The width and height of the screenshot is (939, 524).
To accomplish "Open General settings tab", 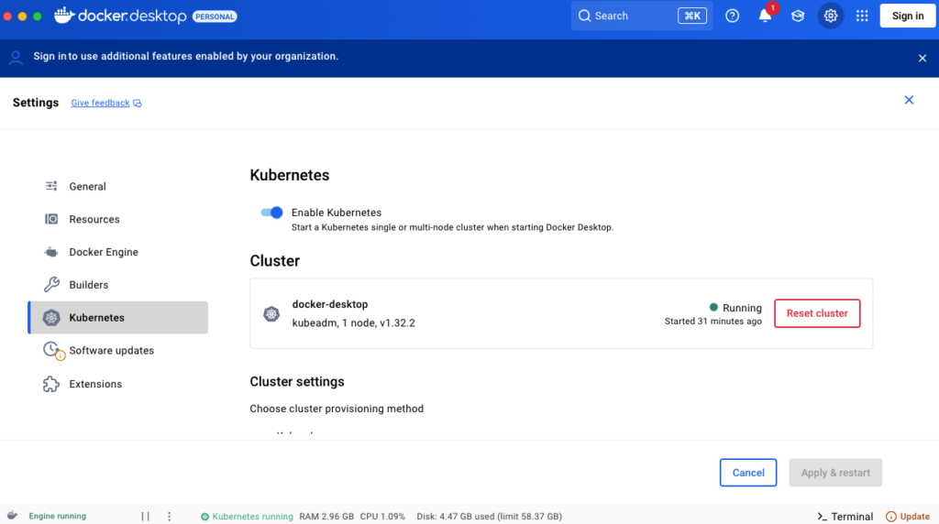I will click(118, 186).
